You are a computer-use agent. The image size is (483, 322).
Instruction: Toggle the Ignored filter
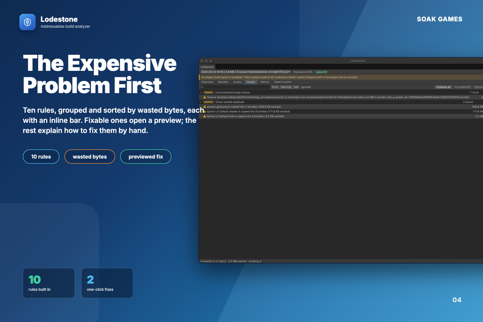click(x=306, y=87)
